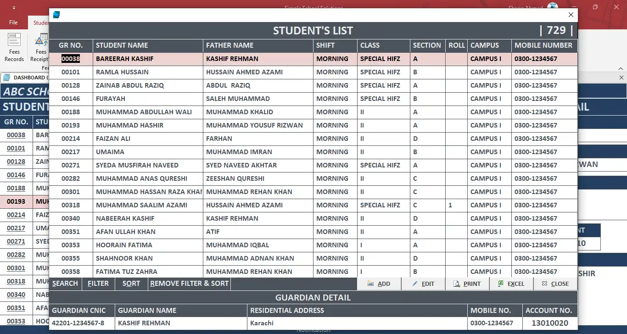Click the SEARCH button
This screenshot has height=334, width=627.
(65, 284)
